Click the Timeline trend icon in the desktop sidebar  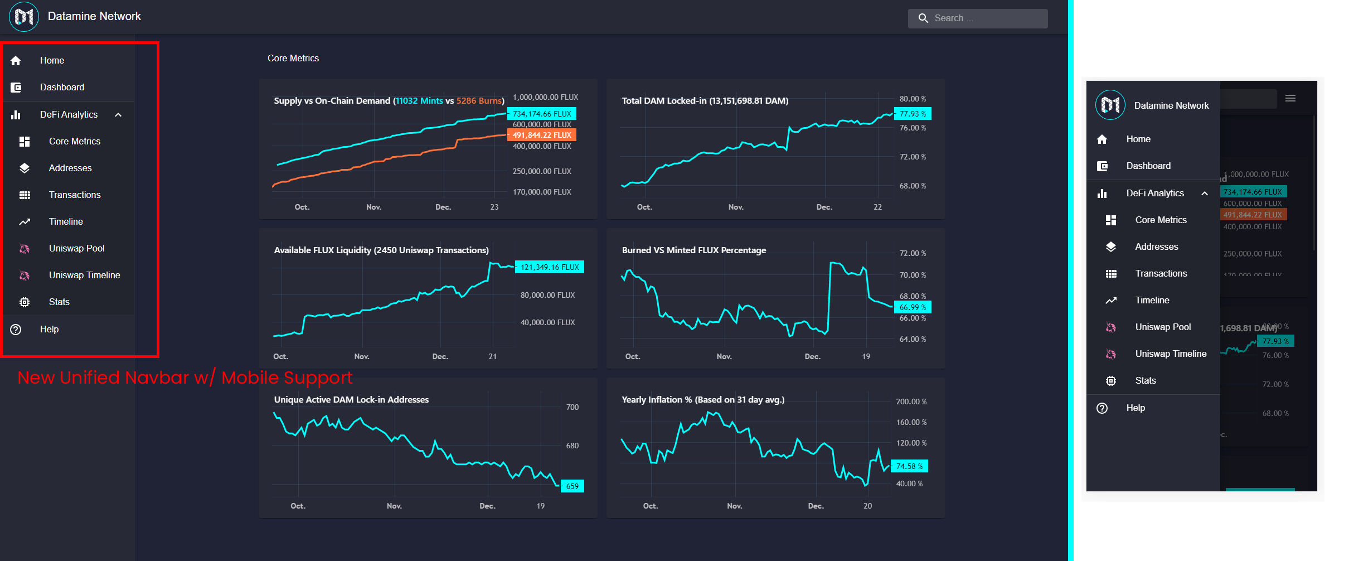click(25, 222)
